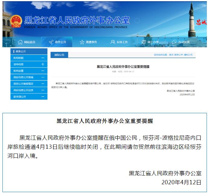
Task: Select the 通知公告 tab
Action: click(59, 55)
